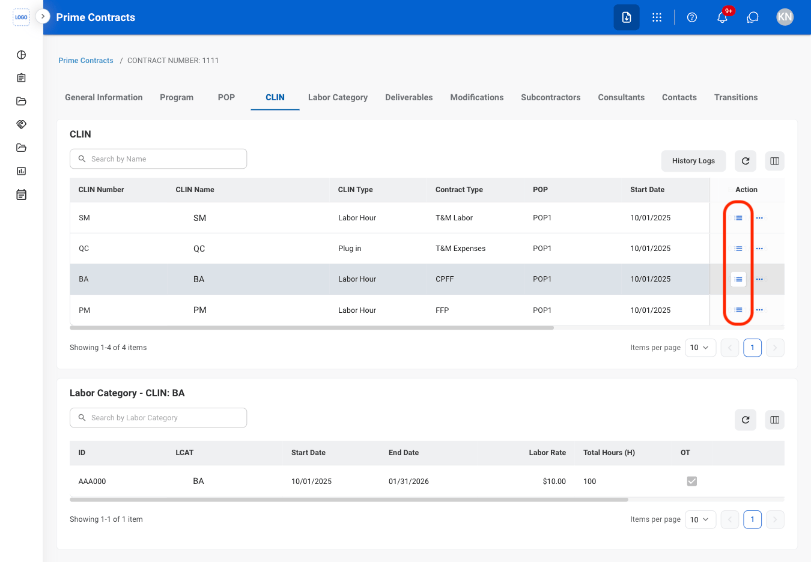Open the notifications bell icon
The height and width of the screenshot is (562, 811).
pyautogui.click(x=722, y=17)
